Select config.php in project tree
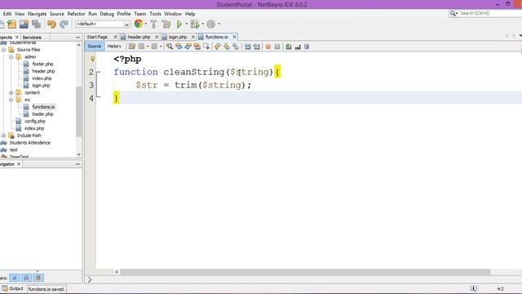 coord(35,122)
